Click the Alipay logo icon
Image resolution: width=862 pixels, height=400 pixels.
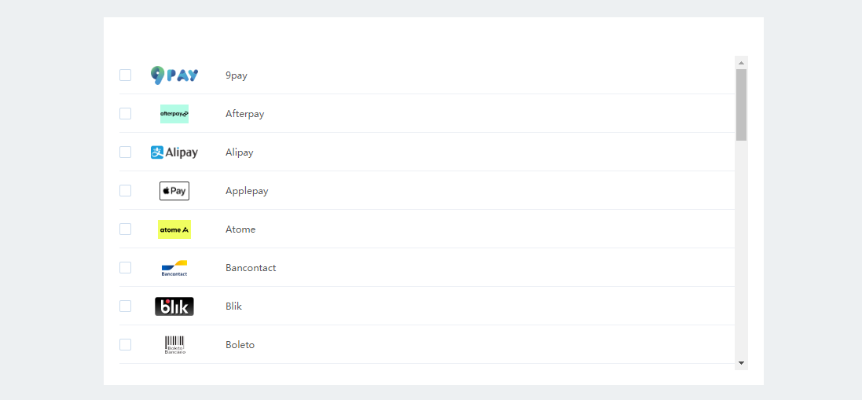pos(174,152)
